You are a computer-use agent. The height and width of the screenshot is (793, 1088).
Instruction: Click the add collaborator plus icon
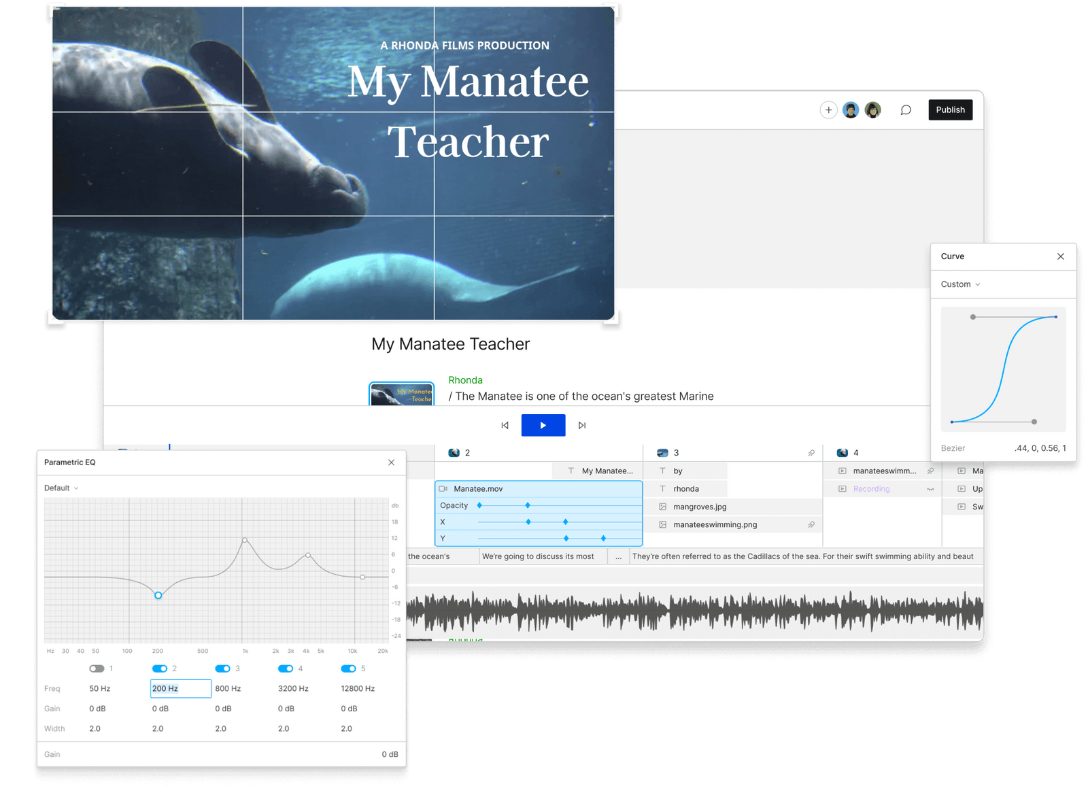point(828,109)
